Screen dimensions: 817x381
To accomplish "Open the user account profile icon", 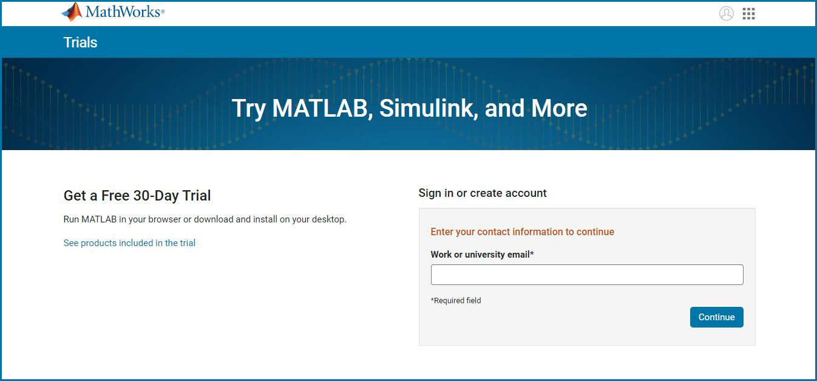I will tap(726, 13).
